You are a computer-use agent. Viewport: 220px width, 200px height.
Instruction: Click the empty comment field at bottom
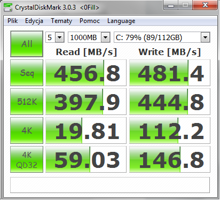tap(110, 185)
